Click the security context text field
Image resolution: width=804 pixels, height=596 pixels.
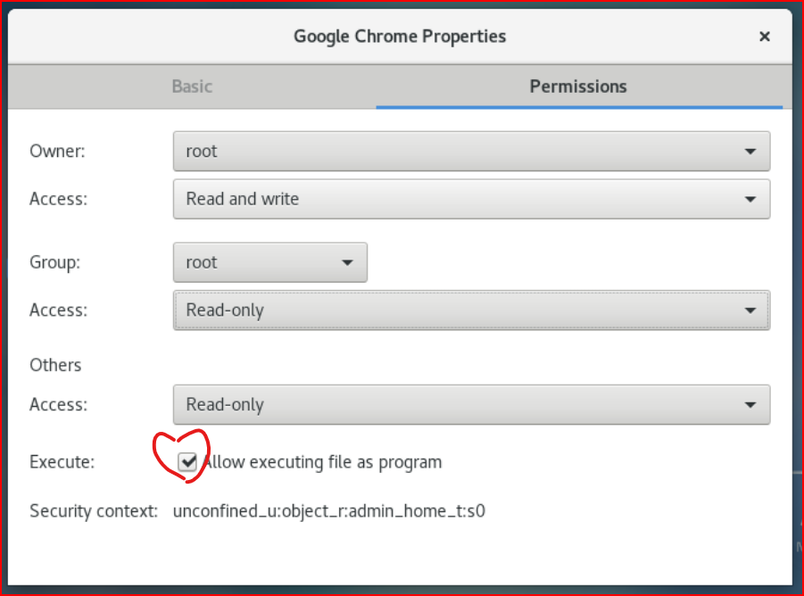pyautogui.click(x=330, y=510)
